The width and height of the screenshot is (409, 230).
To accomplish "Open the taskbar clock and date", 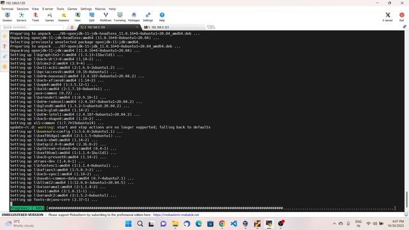I will (x=396, y=224).
